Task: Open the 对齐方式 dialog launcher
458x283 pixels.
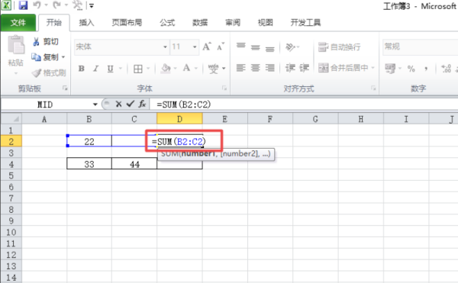Action: tap(373, 88)
